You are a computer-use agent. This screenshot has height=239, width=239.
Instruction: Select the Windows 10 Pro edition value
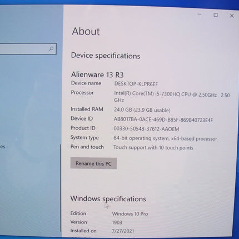pyautogui.click(x=130, y=214)
